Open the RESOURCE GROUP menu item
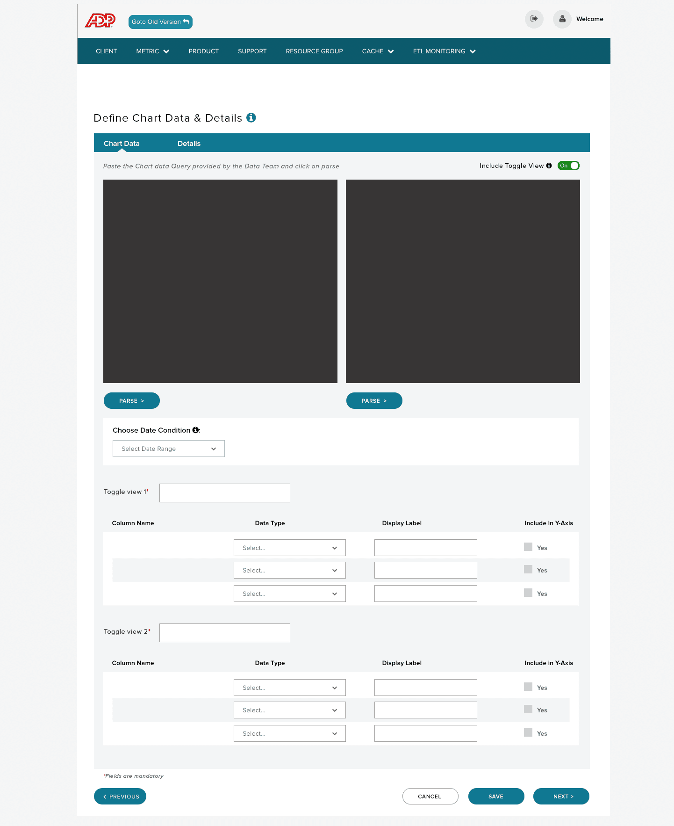The width and height of the screenshot is (674, 826). [314, 51]
